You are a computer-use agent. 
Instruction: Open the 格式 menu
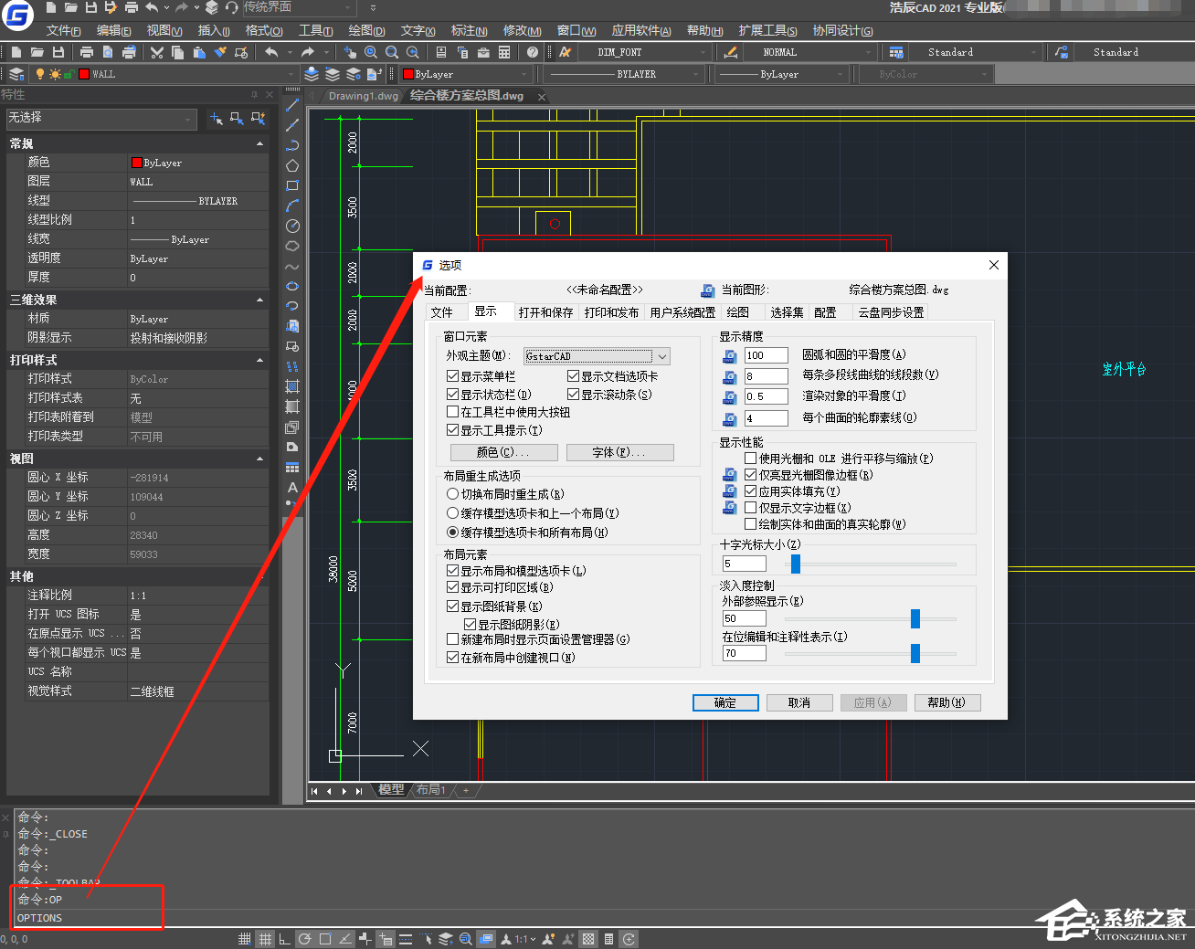pos(262,30)
